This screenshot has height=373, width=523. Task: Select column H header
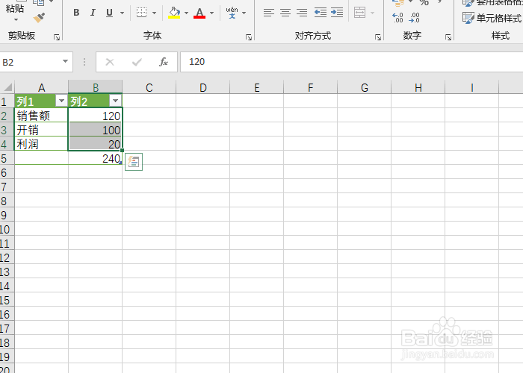coord(418,87)
